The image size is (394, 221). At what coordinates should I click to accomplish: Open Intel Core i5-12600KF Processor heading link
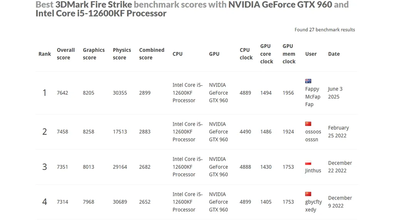(101, 13)
